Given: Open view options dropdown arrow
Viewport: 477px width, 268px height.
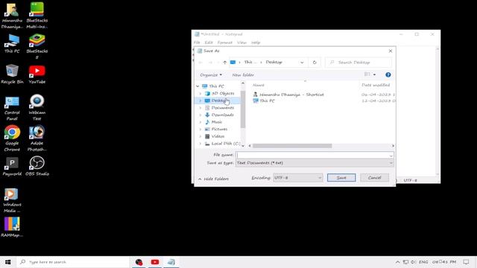Looking at the screenshot, I should click(x=374, y=74).
